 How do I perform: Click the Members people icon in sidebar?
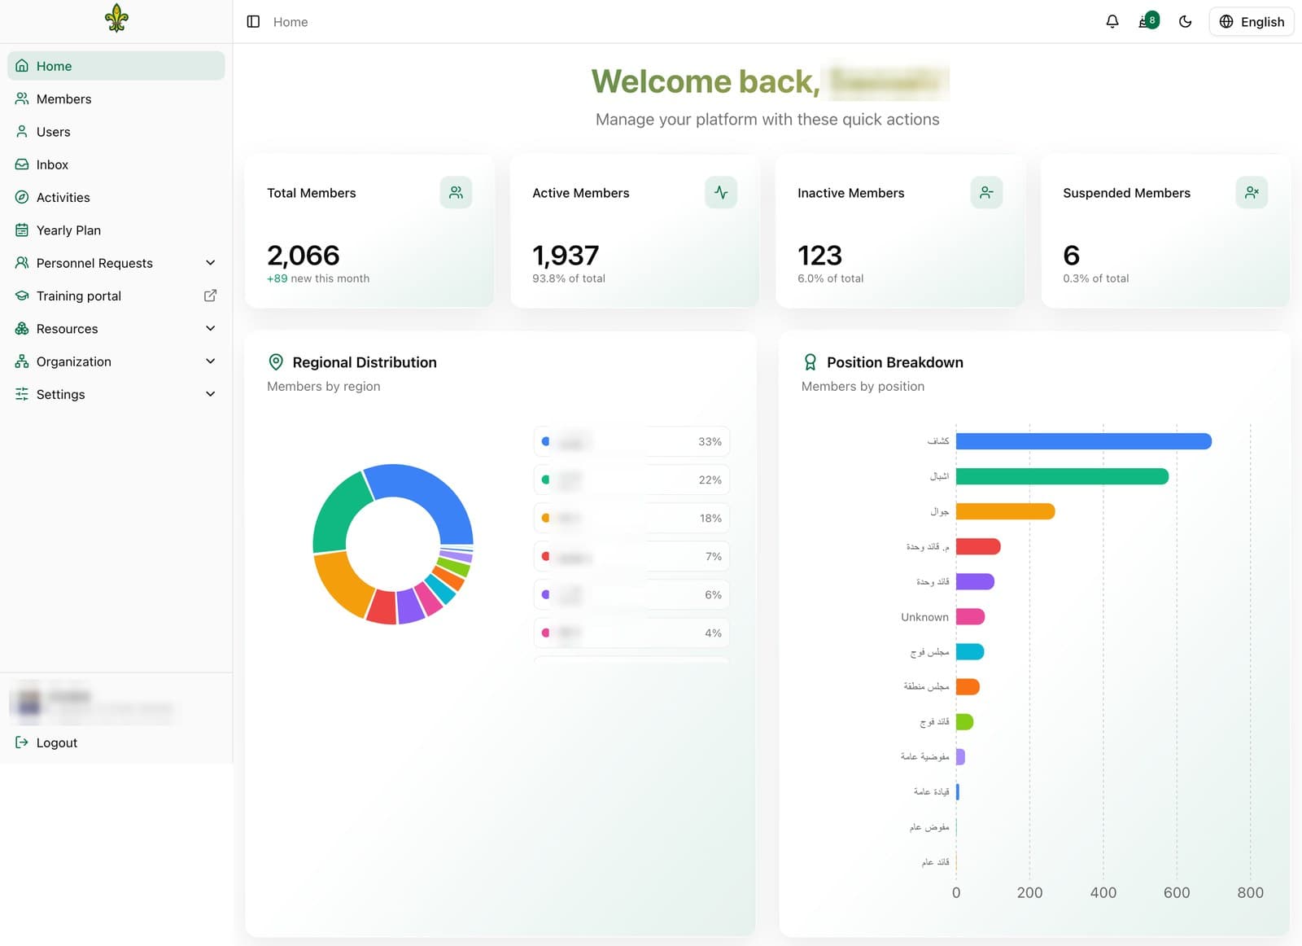point(22,99)
